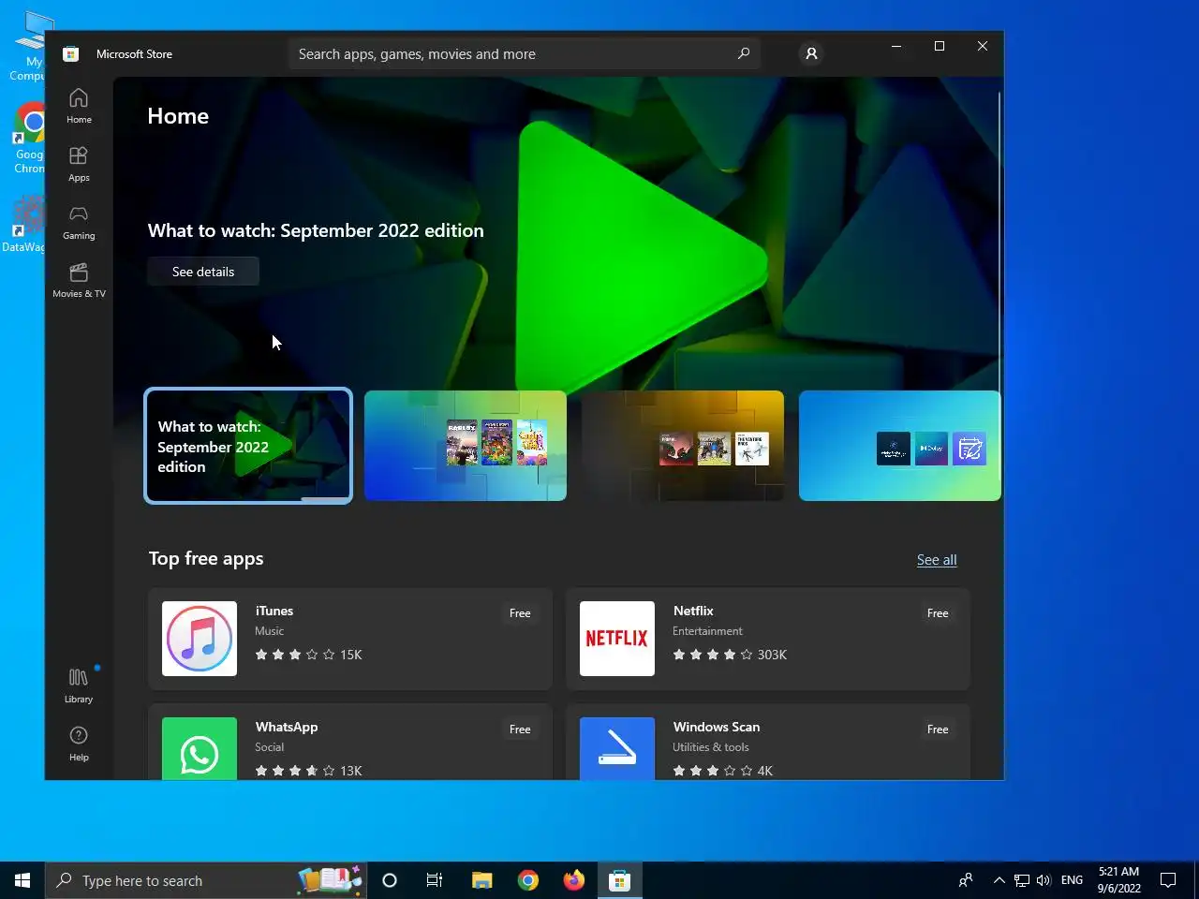The width and height of the screenshot is (1199, 899).
Task: Click the Netflix app icon
Action: pos(617,639)
